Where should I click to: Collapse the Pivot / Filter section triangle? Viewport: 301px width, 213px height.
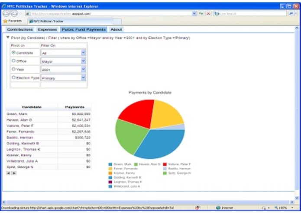[x=8, y=38]
